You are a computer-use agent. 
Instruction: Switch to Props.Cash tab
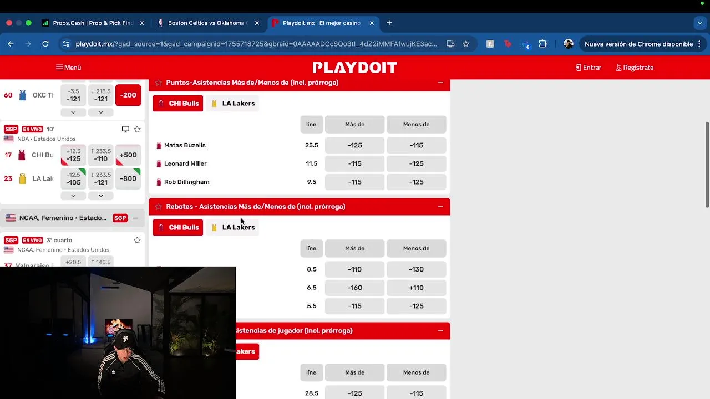(93, 23)
